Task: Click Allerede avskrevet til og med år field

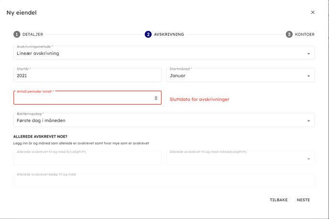Action: [x=87, y=159]
